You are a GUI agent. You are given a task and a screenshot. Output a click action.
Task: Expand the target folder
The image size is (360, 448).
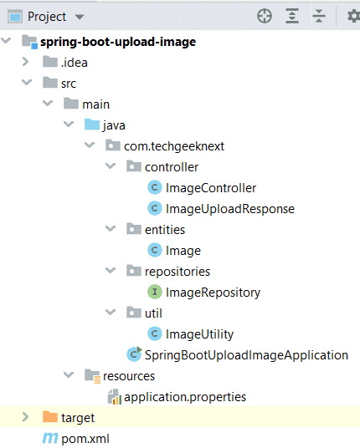point(25,417)
